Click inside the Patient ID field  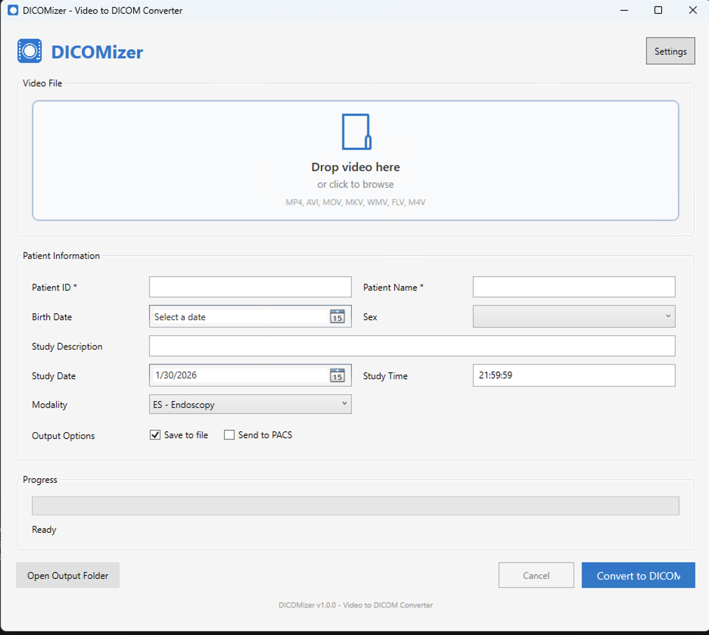[x=250, y=287]
